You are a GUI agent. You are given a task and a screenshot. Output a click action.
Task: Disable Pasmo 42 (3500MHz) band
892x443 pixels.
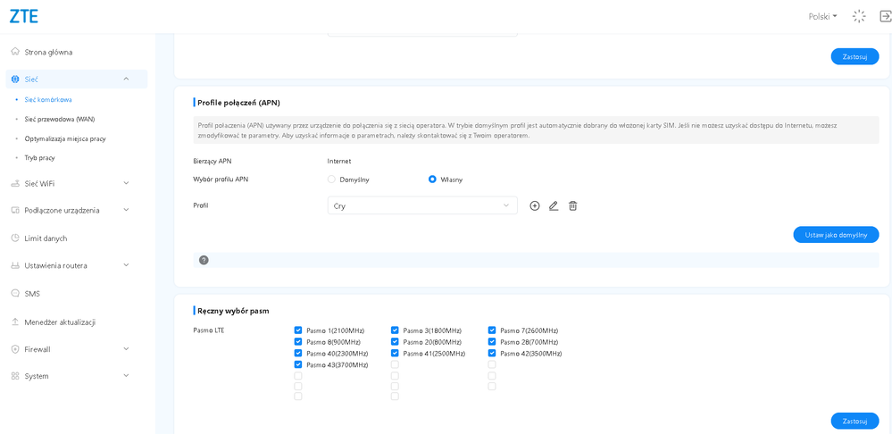492,354
